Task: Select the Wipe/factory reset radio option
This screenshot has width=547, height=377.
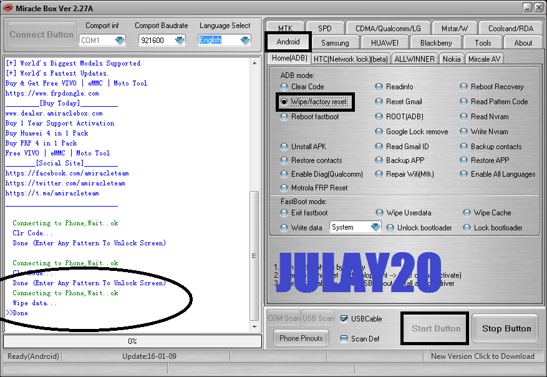Action: point(284,102)
